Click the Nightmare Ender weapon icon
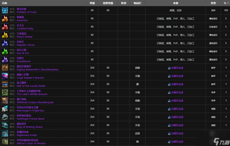This screenshot has width=230, height=146. [x=5, y=133]
